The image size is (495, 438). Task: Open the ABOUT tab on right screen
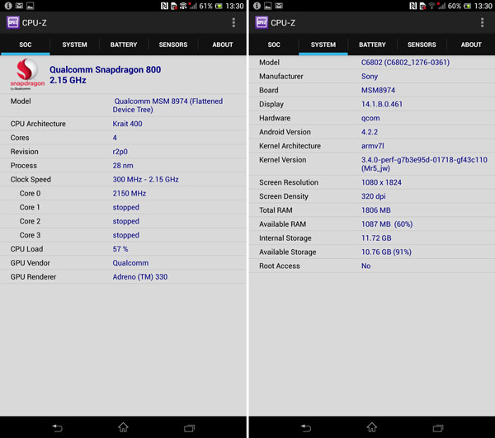[471, 45]
